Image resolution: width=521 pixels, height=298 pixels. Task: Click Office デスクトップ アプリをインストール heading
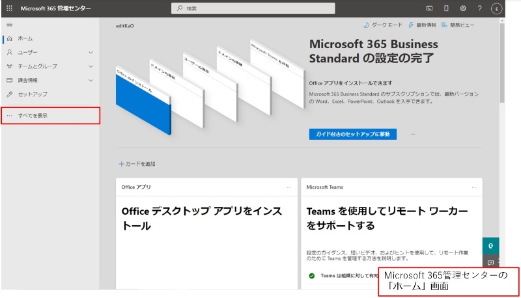(x=202, y=219)
